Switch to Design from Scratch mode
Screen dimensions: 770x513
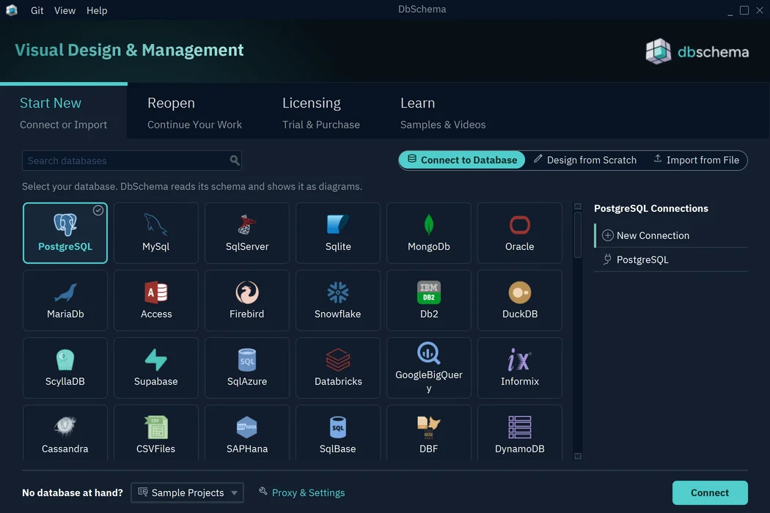click(x=585, y=160)
